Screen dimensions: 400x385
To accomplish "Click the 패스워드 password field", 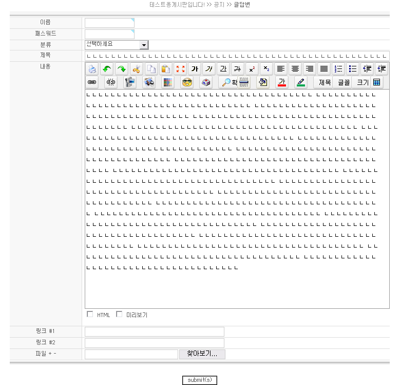I will click(109, 34).
